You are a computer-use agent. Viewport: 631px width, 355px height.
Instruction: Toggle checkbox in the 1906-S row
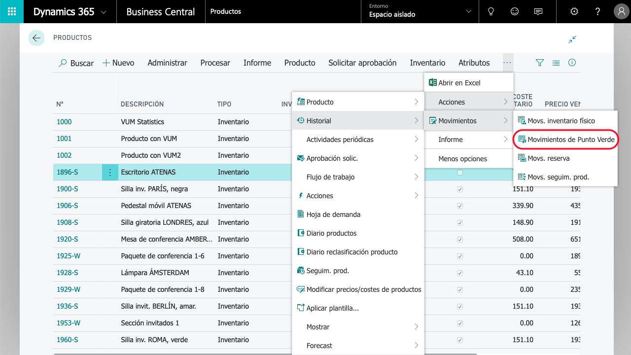460,206
